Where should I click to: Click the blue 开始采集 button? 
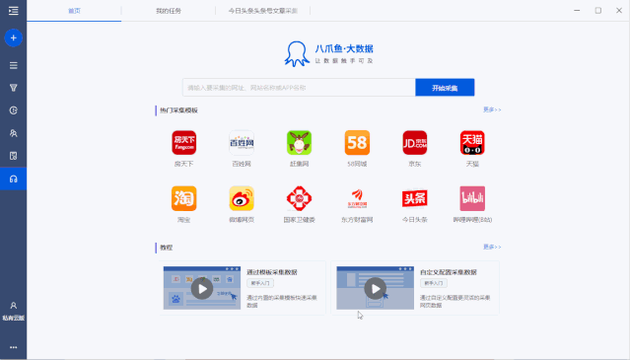(445, 88)
